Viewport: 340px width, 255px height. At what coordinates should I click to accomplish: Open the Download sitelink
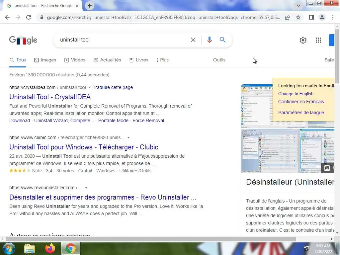tap(20, 121)
